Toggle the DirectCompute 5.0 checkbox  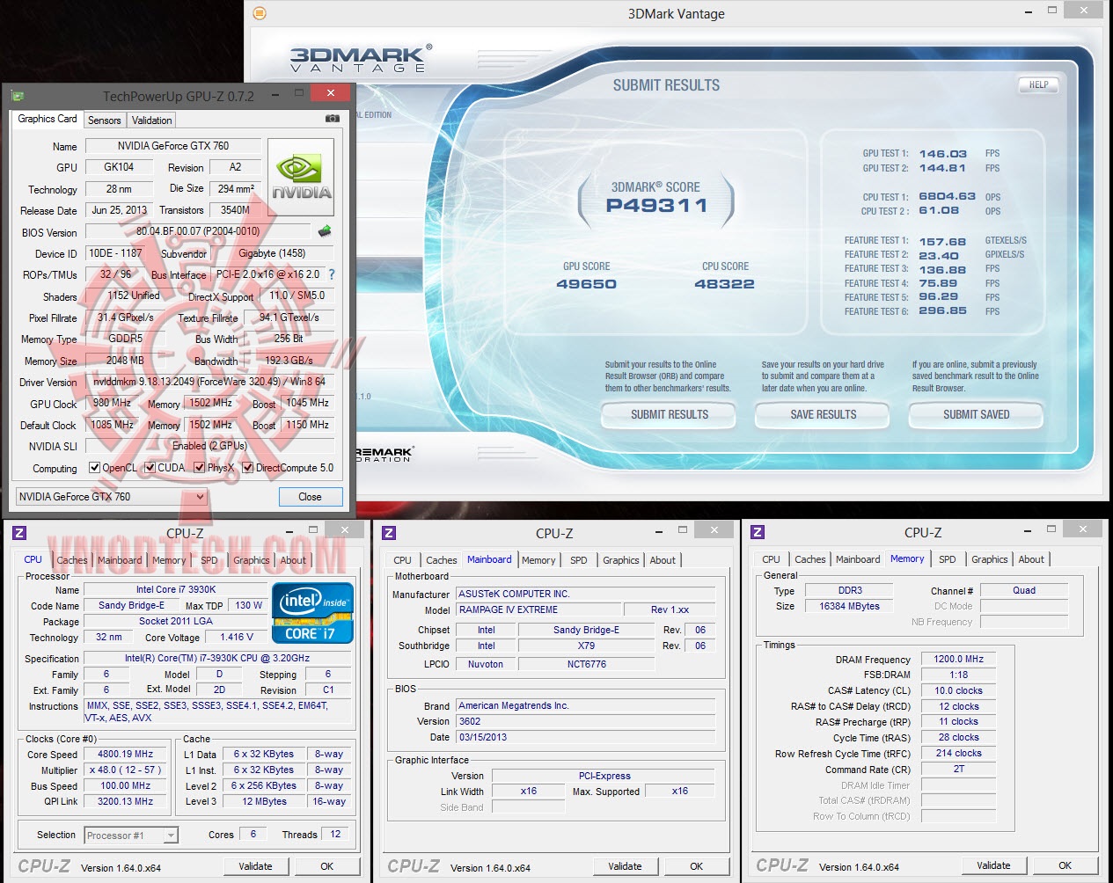[x=248, y=468]
